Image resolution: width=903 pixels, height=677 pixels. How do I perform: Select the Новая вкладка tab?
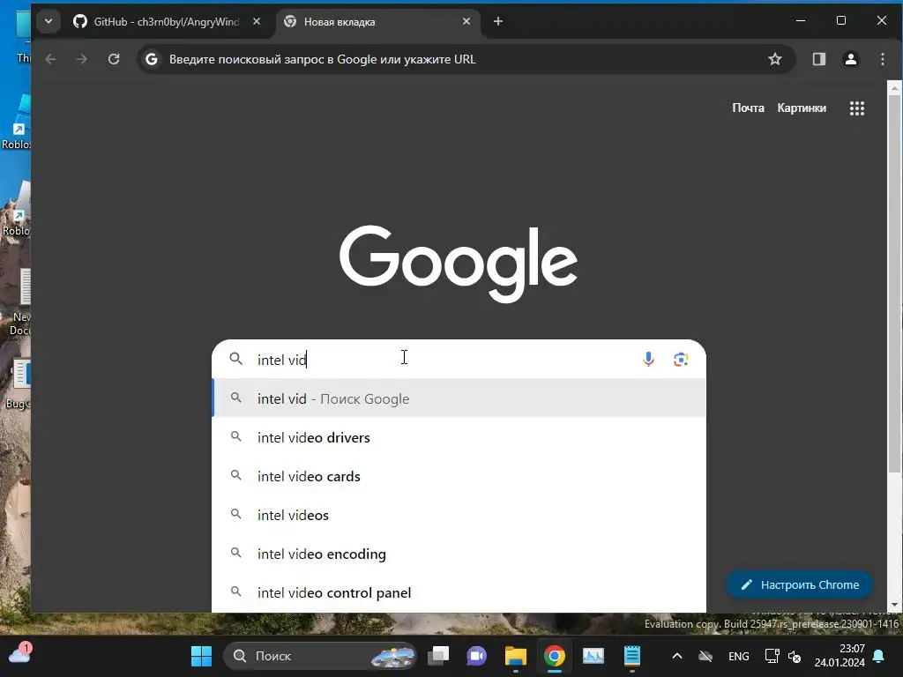pyautogui.click(x=377, y=21)
